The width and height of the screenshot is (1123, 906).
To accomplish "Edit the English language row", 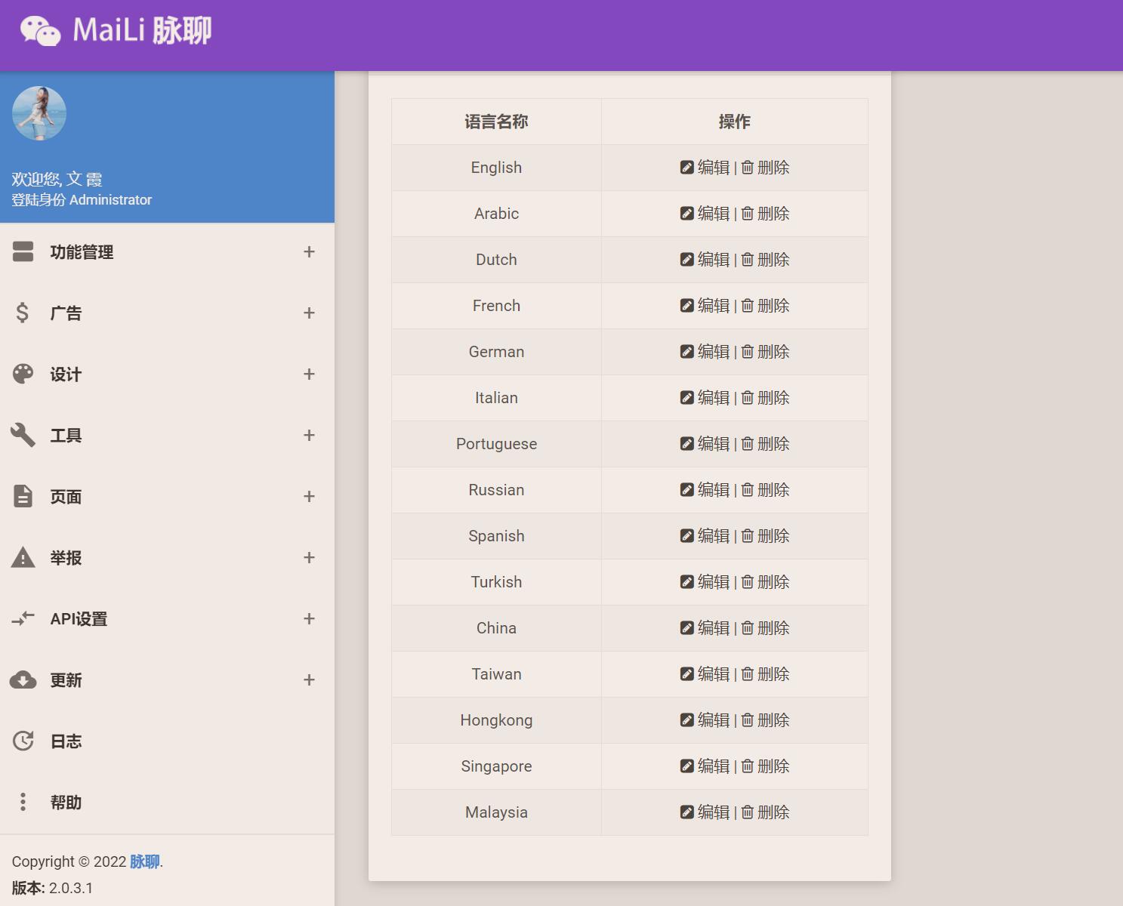I will (x=705, y=168).
